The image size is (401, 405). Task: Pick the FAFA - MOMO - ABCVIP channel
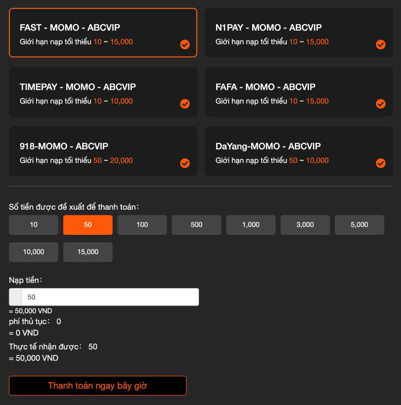pos(298,92)
